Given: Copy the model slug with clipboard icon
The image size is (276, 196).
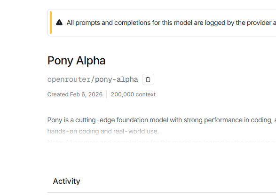Looking at the screenshot, I should [x=148, y=79].
